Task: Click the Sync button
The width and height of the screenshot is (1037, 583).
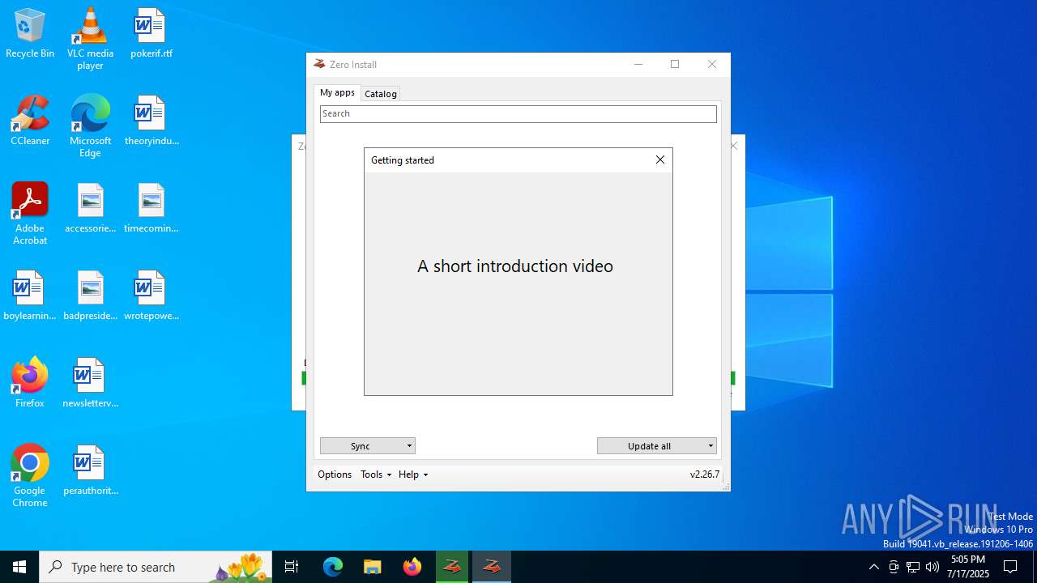Action: click(x=361, y=446)
